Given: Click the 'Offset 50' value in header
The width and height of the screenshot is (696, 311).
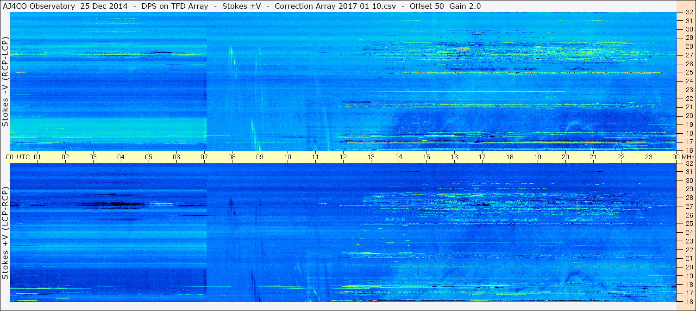Looking at the screenshot, I should [x=427, y=6].
